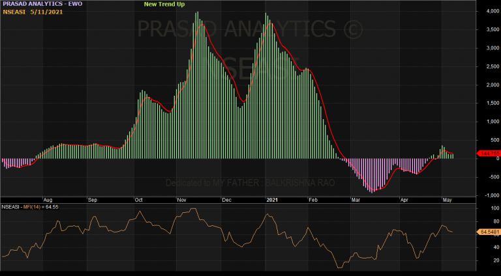The width and height of the screenshot is (501, 276).
Task: Click the 3,000 value on the price axis
Action: [x=493, y=48]
